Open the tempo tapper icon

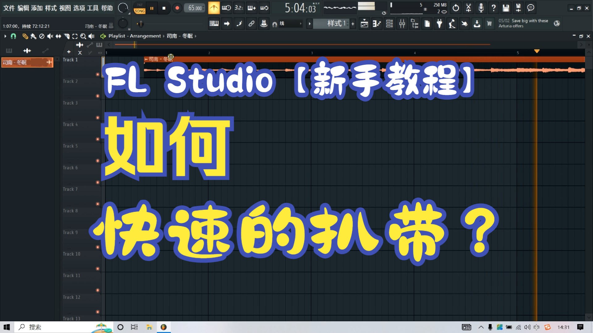click(x=452, y=23)
